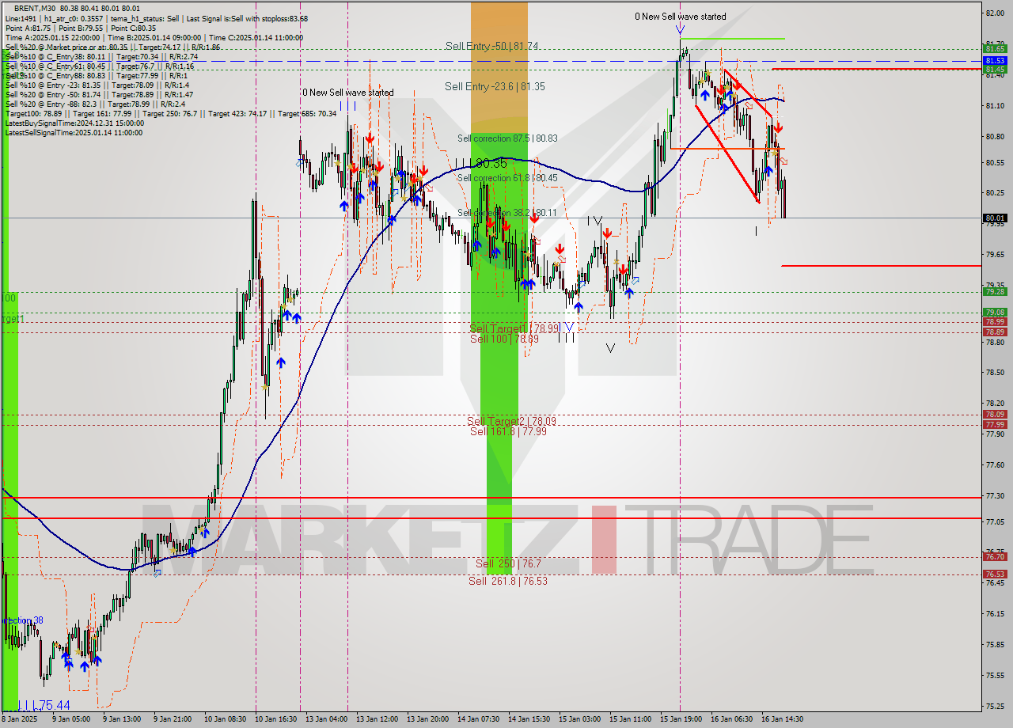Click the '14 Jan 07:30' time label

479,719
